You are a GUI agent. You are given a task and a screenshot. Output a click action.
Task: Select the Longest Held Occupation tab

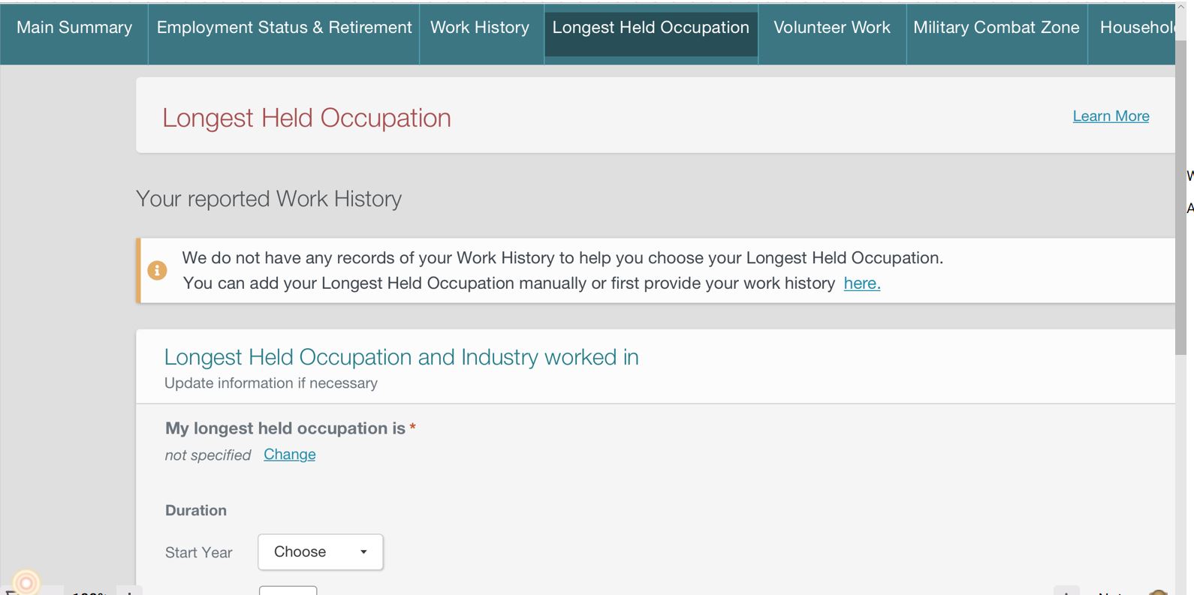(650, 28)
